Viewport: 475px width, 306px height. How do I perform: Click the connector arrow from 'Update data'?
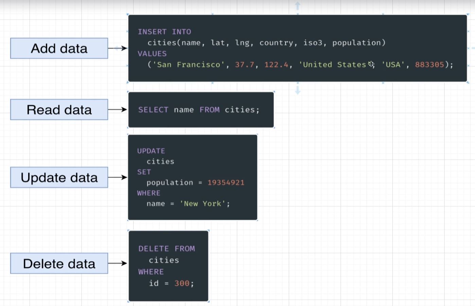[x=118, y=177]
